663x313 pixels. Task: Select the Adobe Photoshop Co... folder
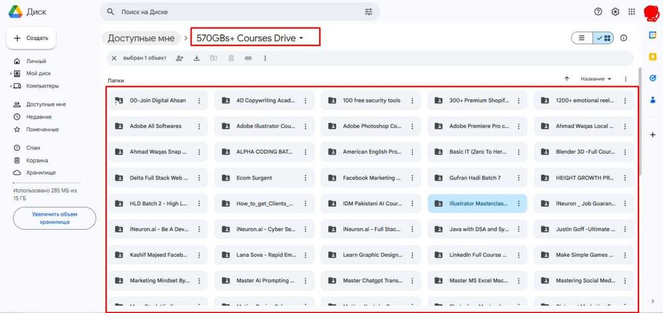pyautogui.click(x=371, y=126)
